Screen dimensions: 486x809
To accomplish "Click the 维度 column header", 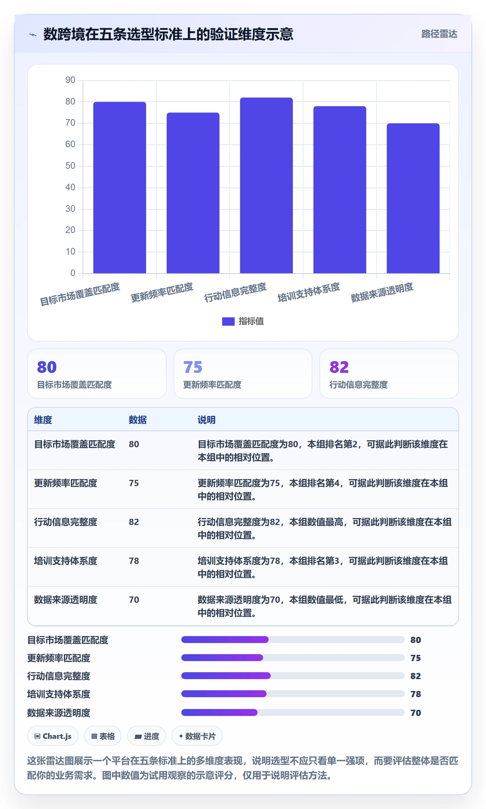I will 43,420.
